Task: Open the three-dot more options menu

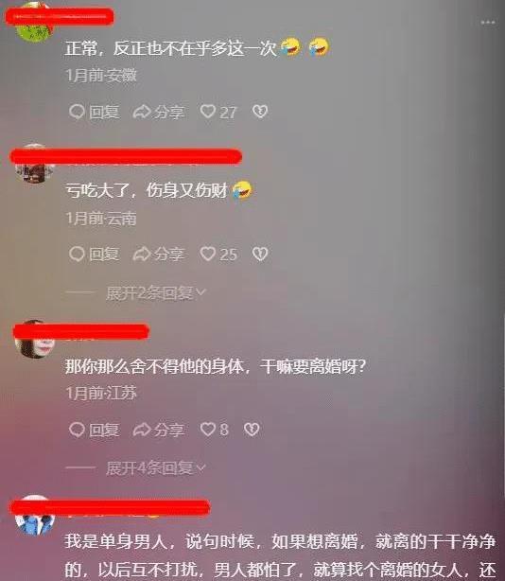Action: click(488, 23)
